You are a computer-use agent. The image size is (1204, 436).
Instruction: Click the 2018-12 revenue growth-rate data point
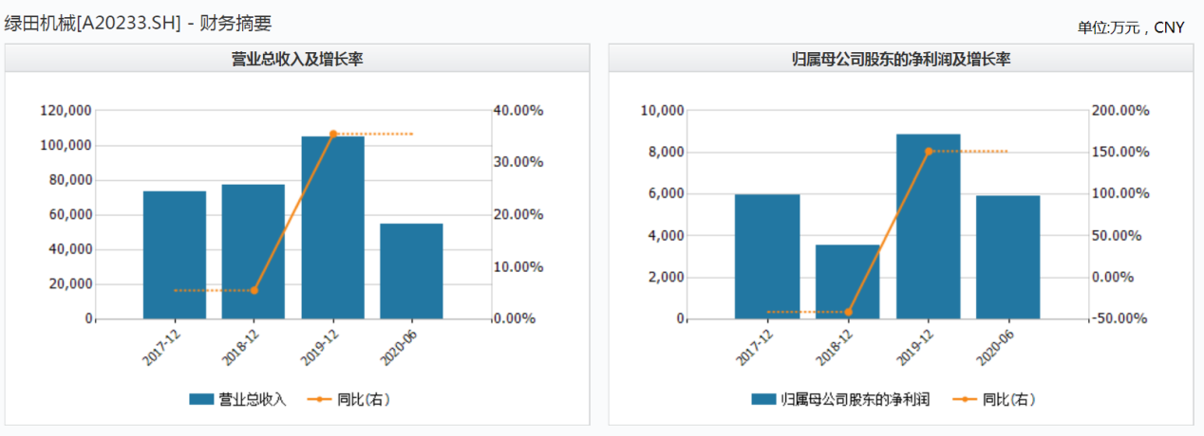point(254,290)
